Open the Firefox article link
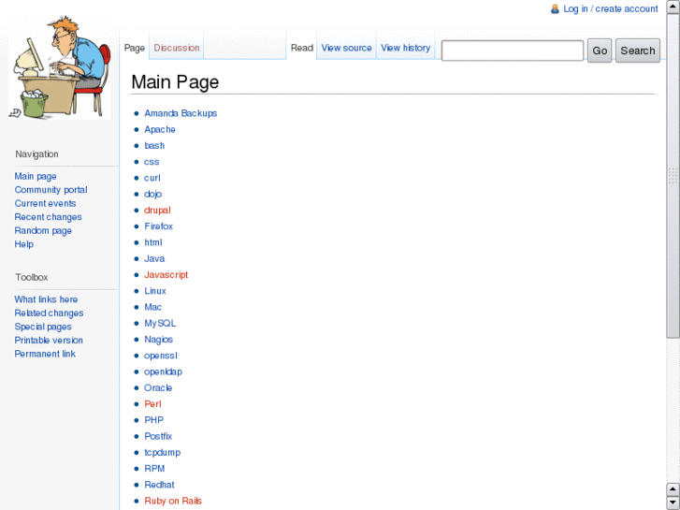The image size is (680, 510). pos(158,226)
